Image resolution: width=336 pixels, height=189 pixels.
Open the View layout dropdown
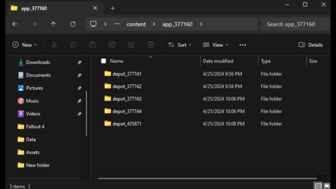tap(215, 45)
